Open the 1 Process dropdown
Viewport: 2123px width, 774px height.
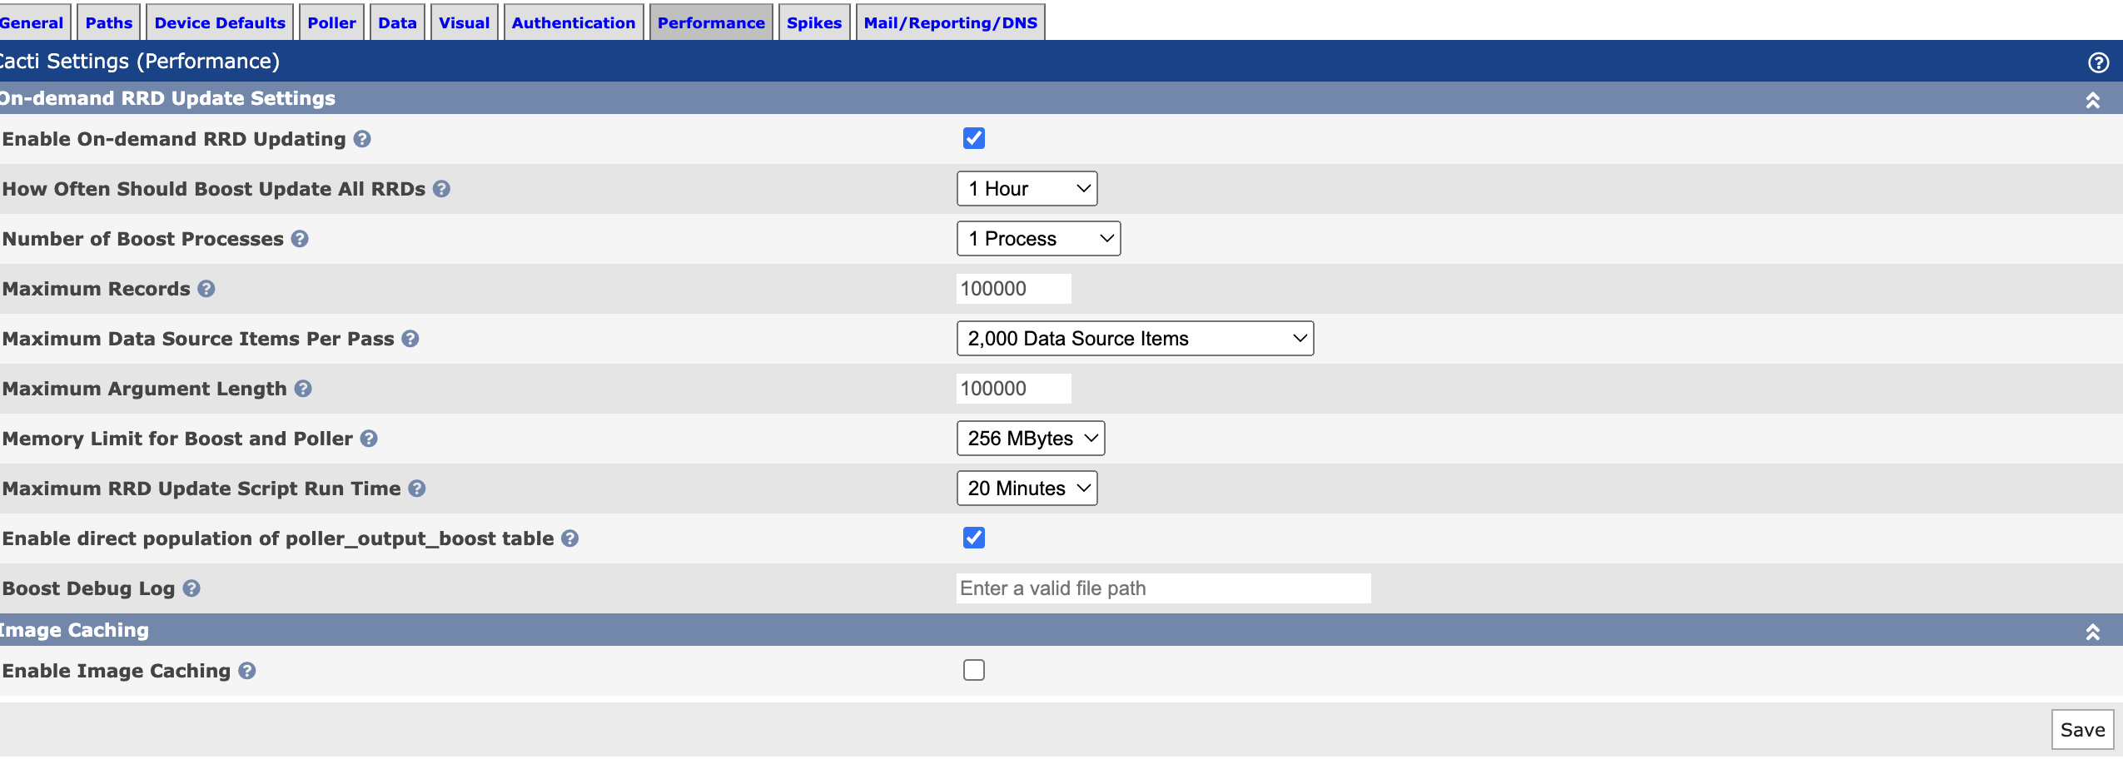pyautogui.click(x=1039, y=239)
